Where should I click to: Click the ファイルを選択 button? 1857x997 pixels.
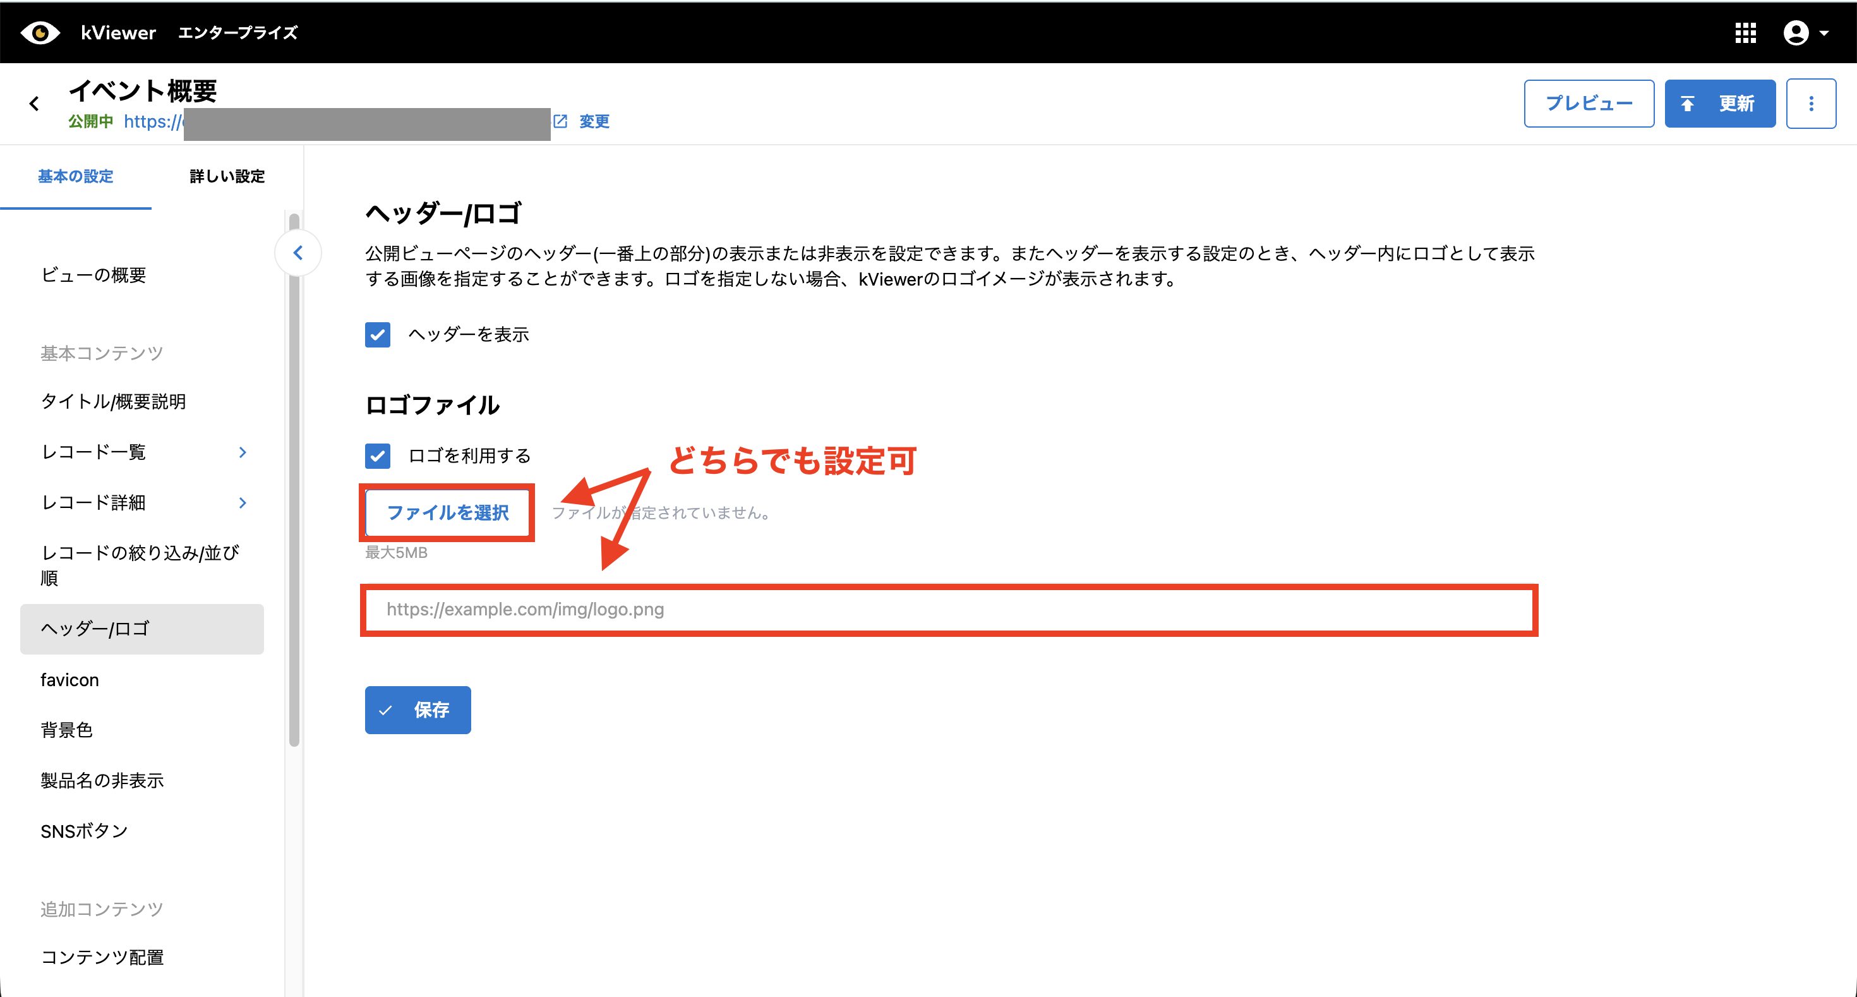(x=447, y=512)
